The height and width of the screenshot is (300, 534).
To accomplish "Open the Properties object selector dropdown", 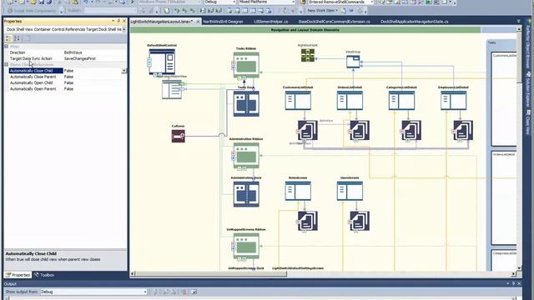I will (x=124, y=30).
